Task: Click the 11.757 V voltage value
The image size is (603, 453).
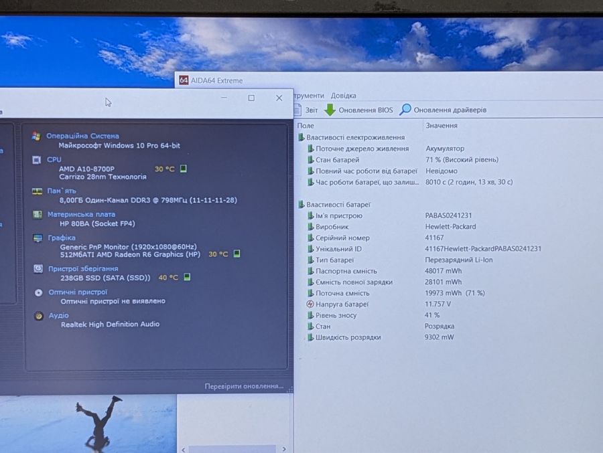Action: click(438, 304)
